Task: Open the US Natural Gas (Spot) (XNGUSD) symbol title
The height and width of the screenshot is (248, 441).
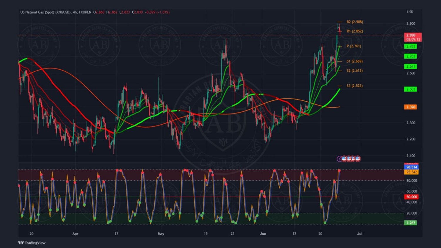Action: [46, 12]
